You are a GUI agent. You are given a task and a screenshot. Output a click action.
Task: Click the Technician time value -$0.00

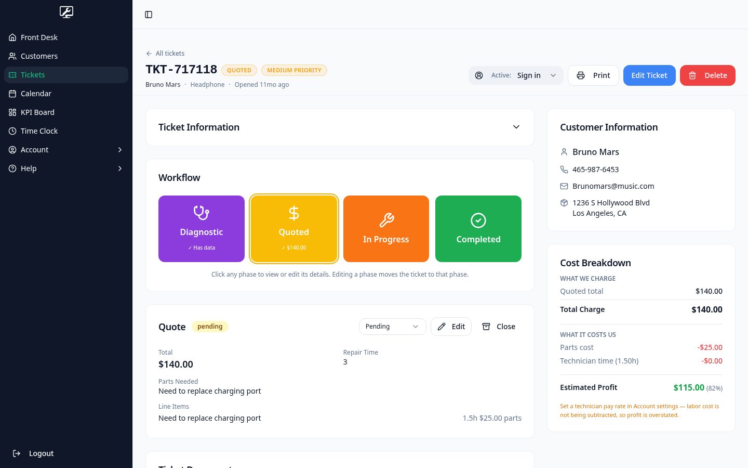coord(712,361)
